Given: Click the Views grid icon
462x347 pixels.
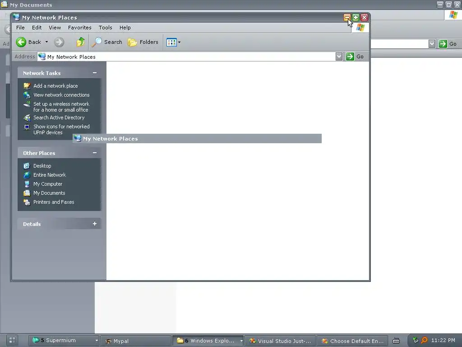Looking at the screenshot, I should pyautogui.click(x=171, y=42).
